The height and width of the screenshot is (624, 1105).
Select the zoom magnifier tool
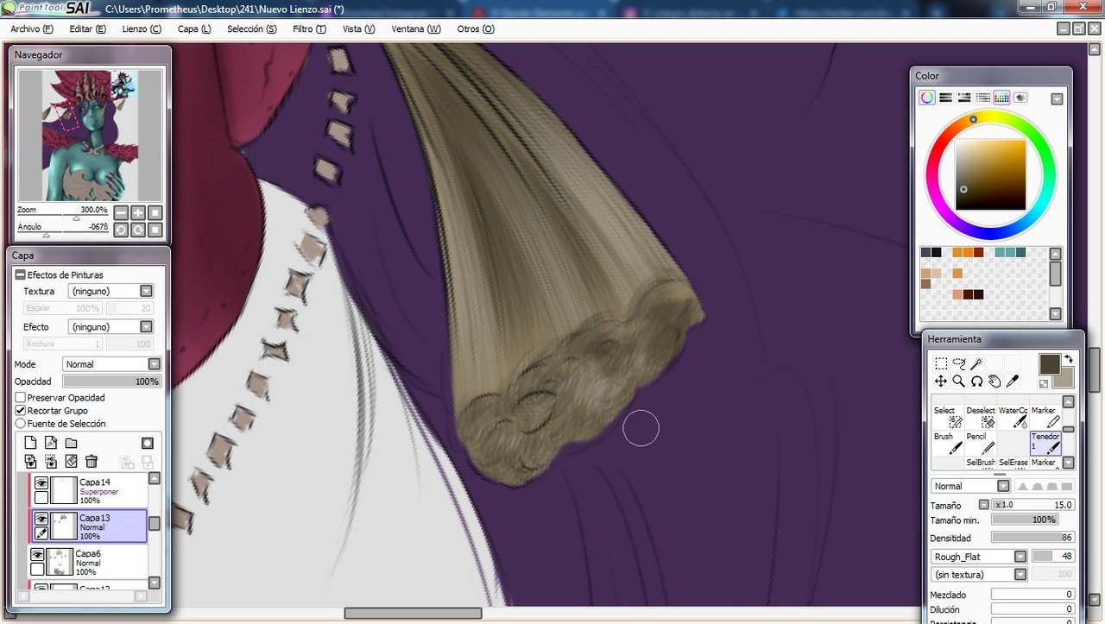click(959, 381)
